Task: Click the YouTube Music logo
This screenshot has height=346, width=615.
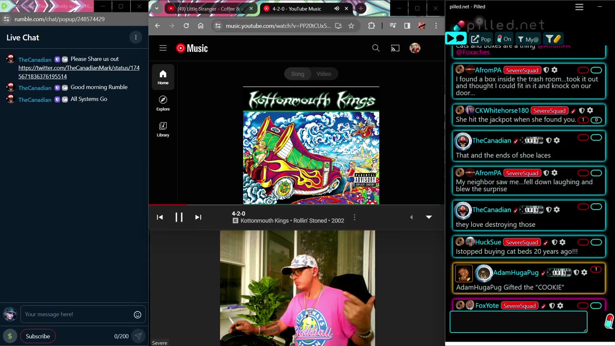Action: point(192,48)
